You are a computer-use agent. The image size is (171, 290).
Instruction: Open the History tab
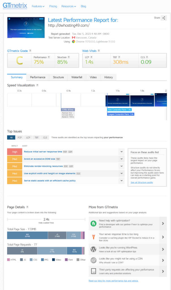click(108, 77)
